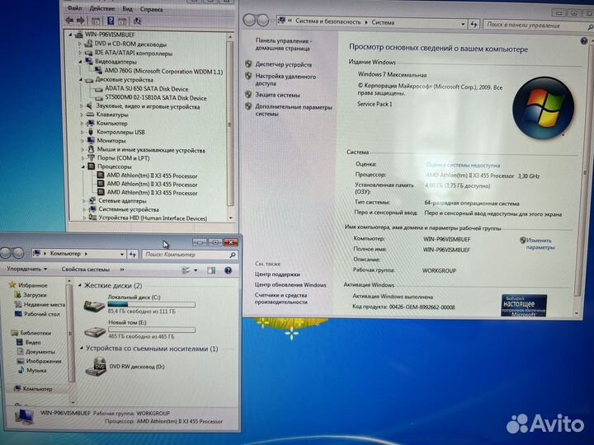Expand the Контроллеры USB node
The width and height of the screenshot is (594, 445).
[x=82, y=132]
